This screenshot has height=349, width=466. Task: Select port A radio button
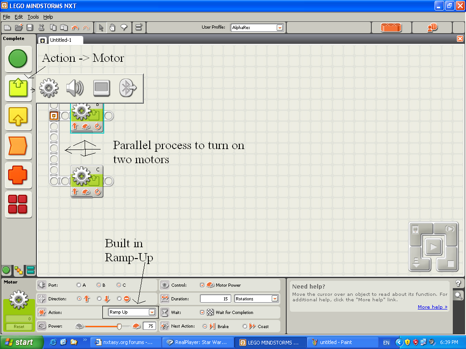[x=79, y=285]
